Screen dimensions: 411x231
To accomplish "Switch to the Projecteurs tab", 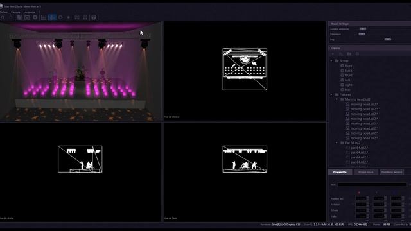I will click(x=365, y=172).
